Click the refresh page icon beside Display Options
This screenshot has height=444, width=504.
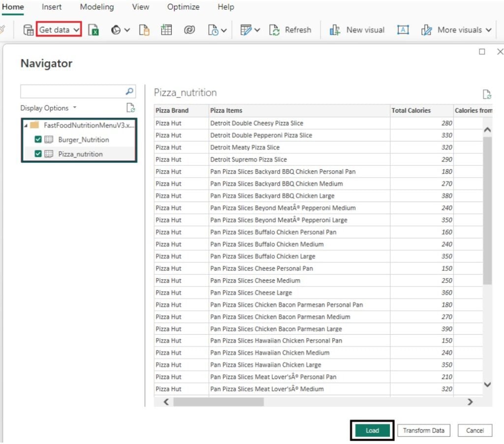click(130, 108)
